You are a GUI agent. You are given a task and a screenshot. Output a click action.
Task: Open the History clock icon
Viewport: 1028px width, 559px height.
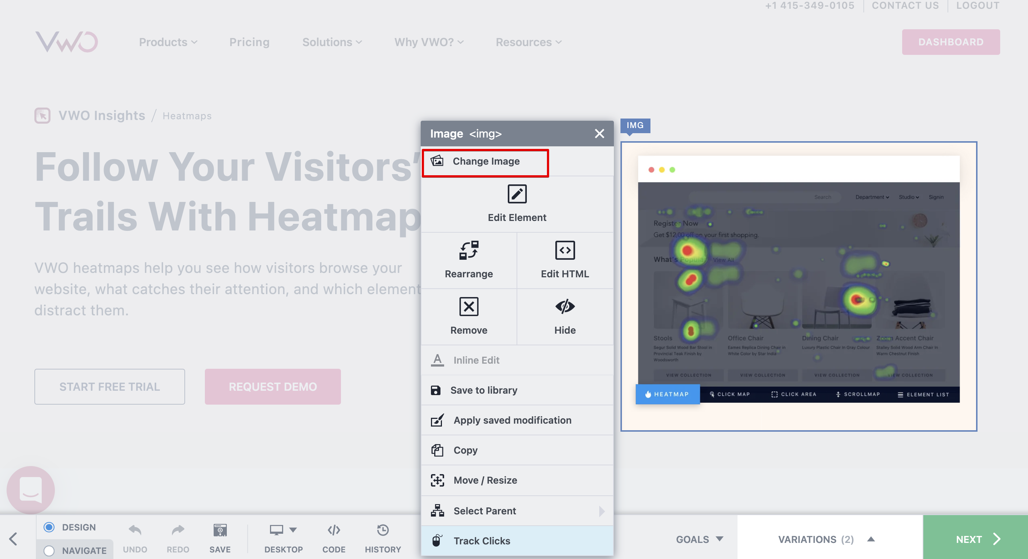coord(383,530)
